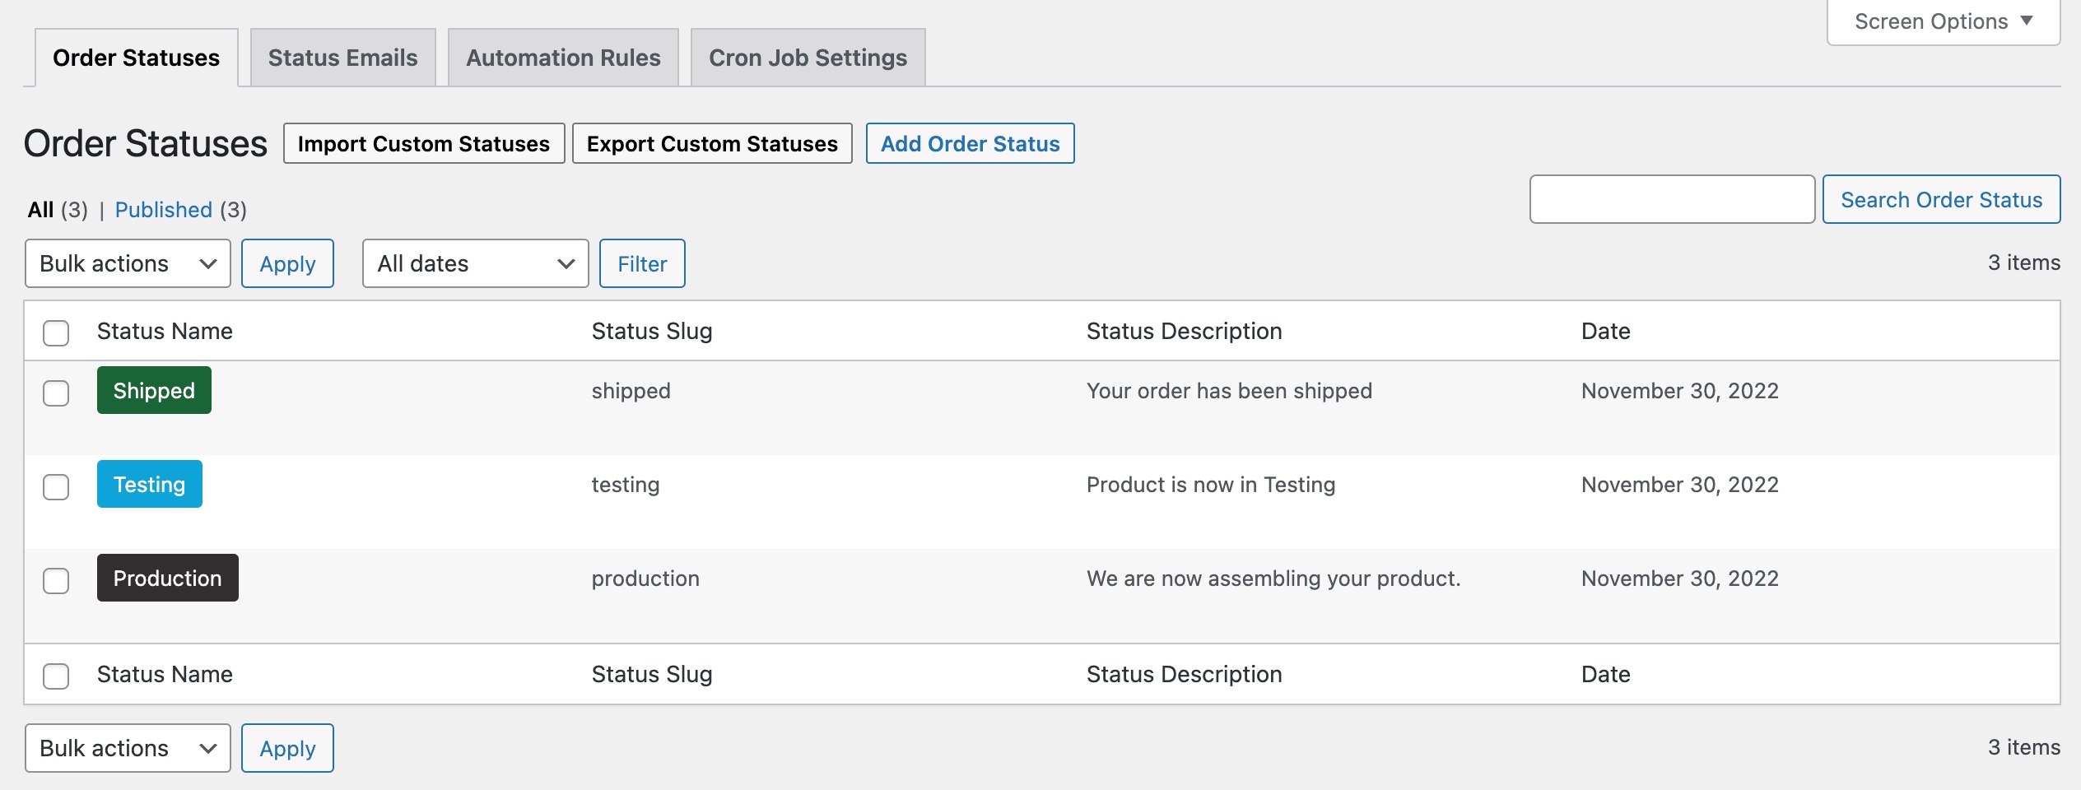Open the bottom Bulk actions dropdown
Viewport: 2081px width, 790px height.
[x=127, y=748]
